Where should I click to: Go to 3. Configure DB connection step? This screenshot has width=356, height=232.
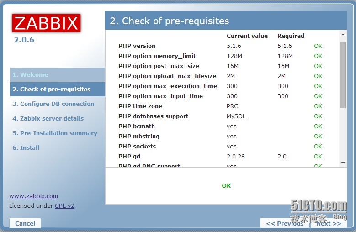(53, 104)
